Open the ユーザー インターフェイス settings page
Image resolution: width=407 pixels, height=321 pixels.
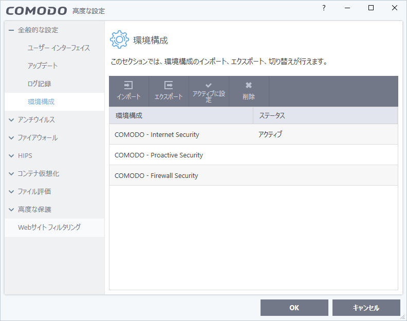[x=59, y=48]
